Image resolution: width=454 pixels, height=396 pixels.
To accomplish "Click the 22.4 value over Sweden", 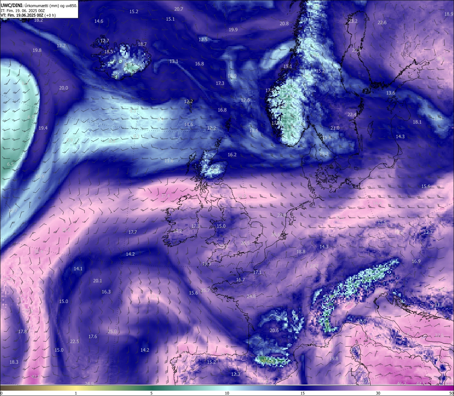I will pos(352,115).
